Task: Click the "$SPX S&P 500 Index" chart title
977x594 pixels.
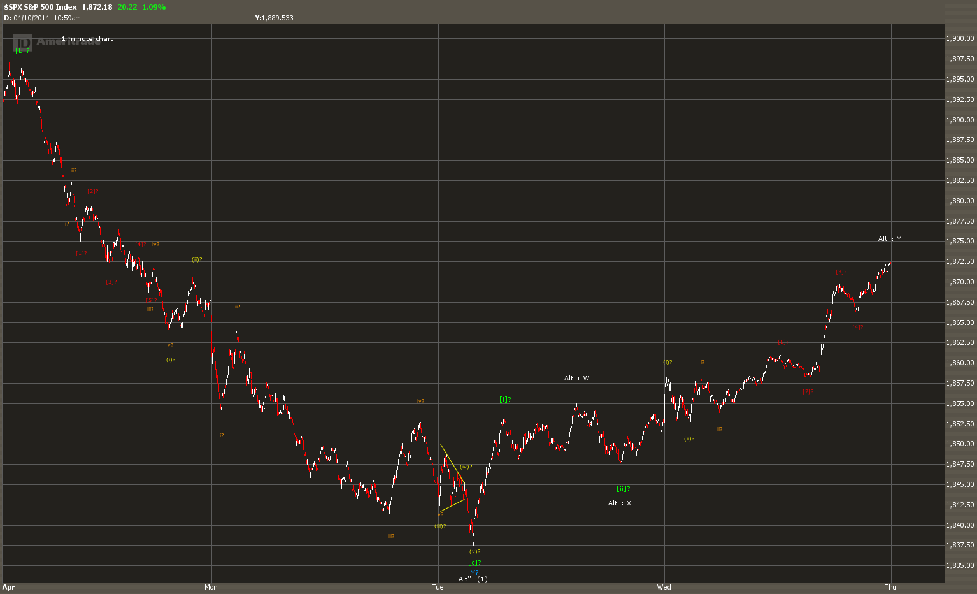Action: tap(41, 7)
